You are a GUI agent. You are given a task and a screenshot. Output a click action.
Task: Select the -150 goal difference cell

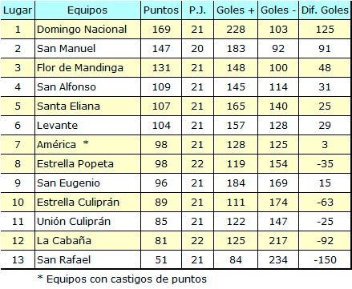(x=325, y=260)
